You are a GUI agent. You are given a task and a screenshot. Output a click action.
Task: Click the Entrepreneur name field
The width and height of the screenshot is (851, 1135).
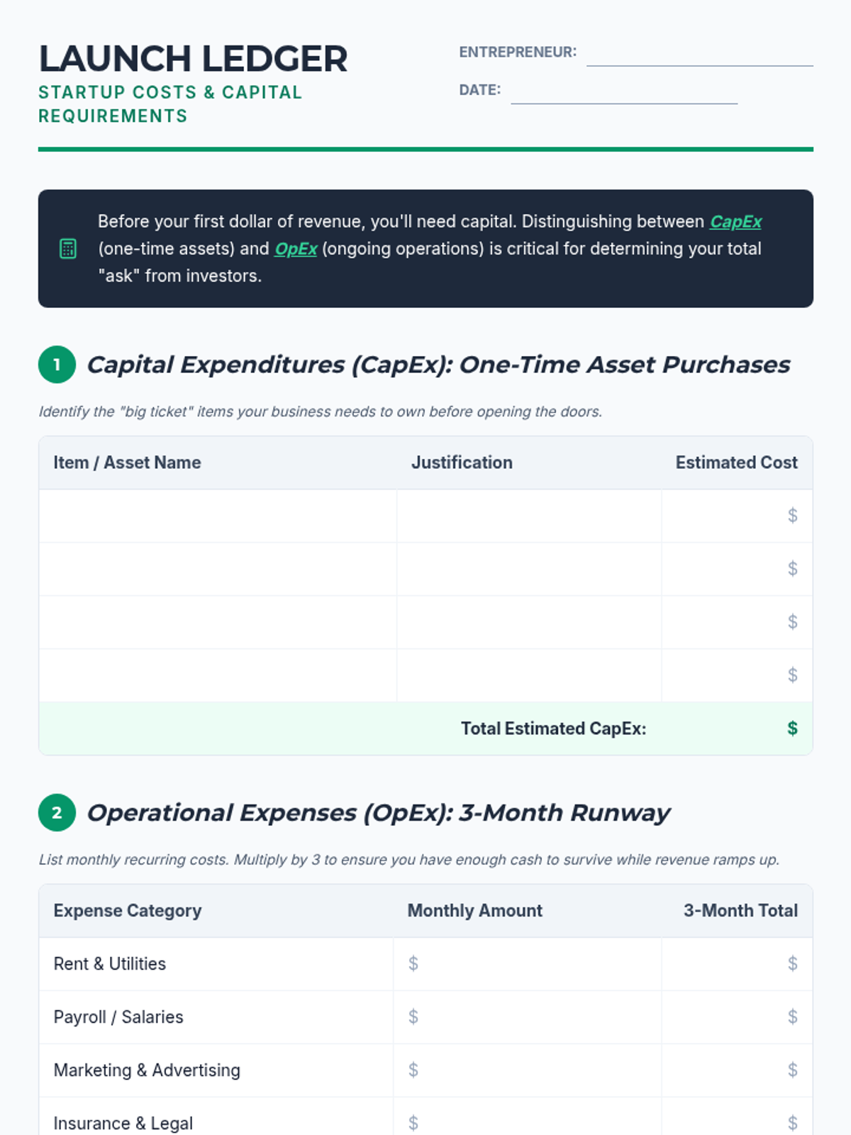point(699,54)
